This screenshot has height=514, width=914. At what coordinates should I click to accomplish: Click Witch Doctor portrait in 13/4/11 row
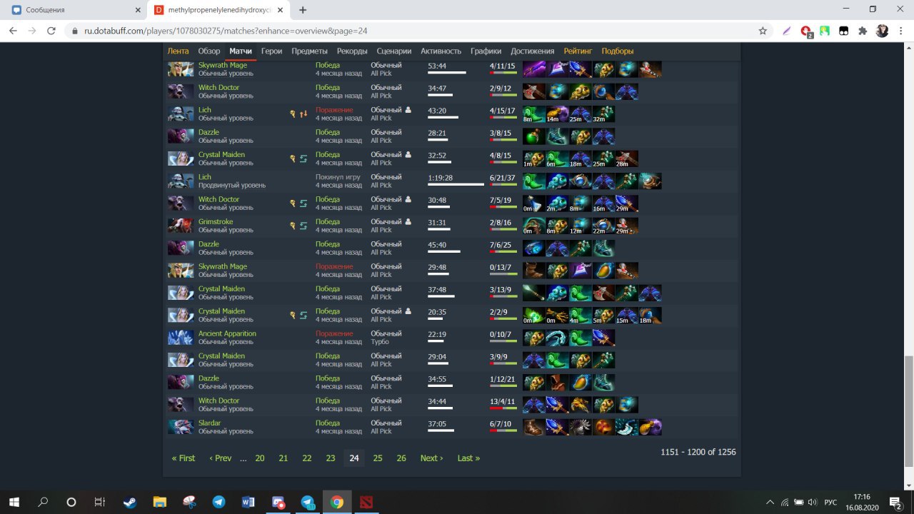click(x=181, y=405)
